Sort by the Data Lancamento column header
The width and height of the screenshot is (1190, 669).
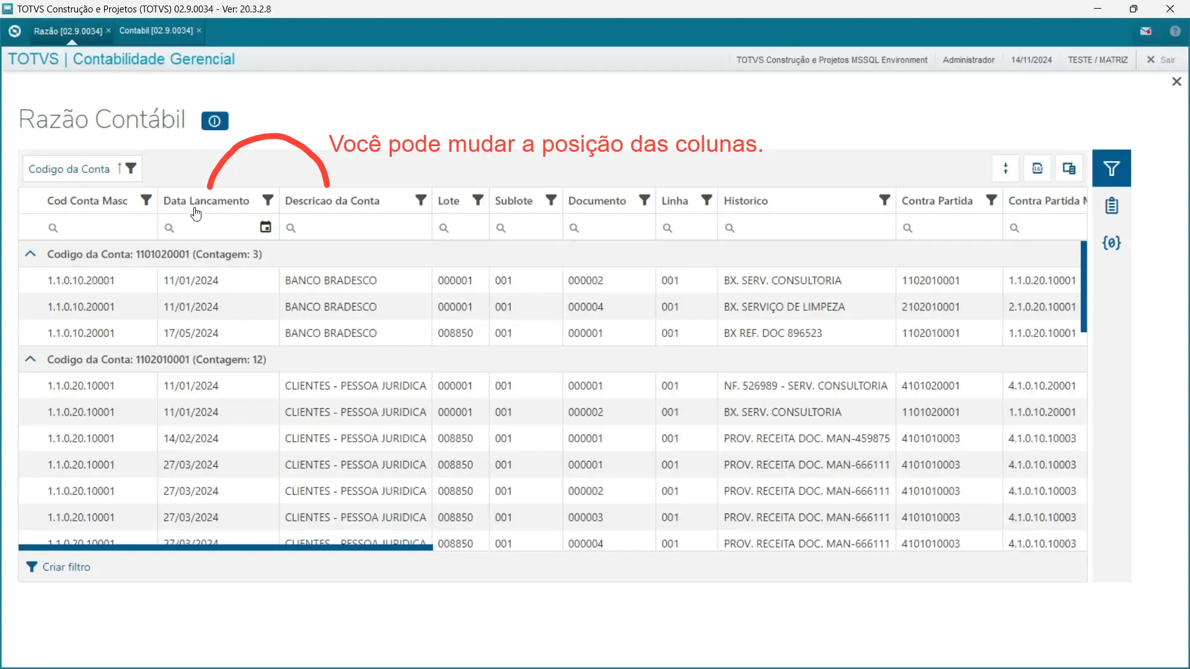(x=206, y=201)
